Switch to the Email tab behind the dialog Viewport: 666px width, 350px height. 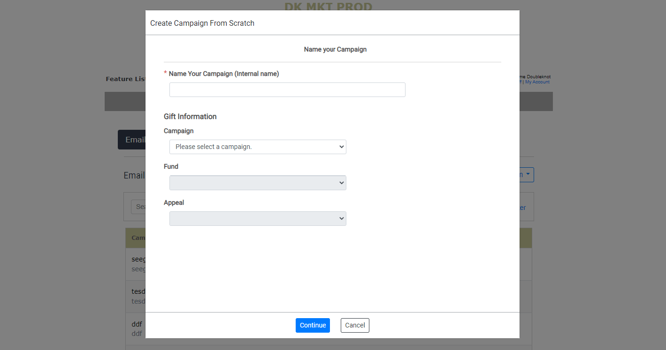pyautogui.click(x=135, y=139)
